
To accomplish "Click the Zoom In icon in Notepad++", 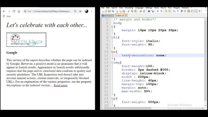I will point(157,11).
